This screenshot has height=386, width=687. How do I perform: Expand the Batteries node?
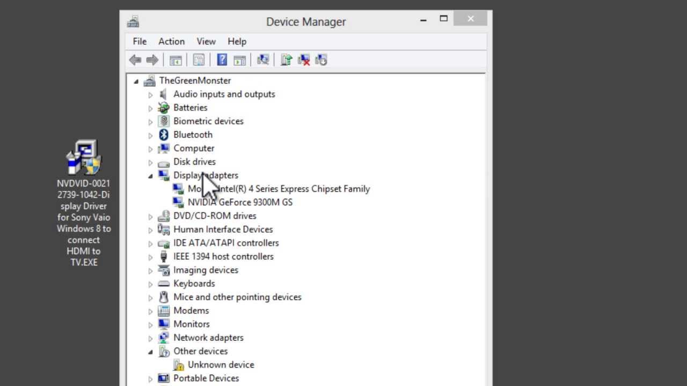click(x=150, y=108)
